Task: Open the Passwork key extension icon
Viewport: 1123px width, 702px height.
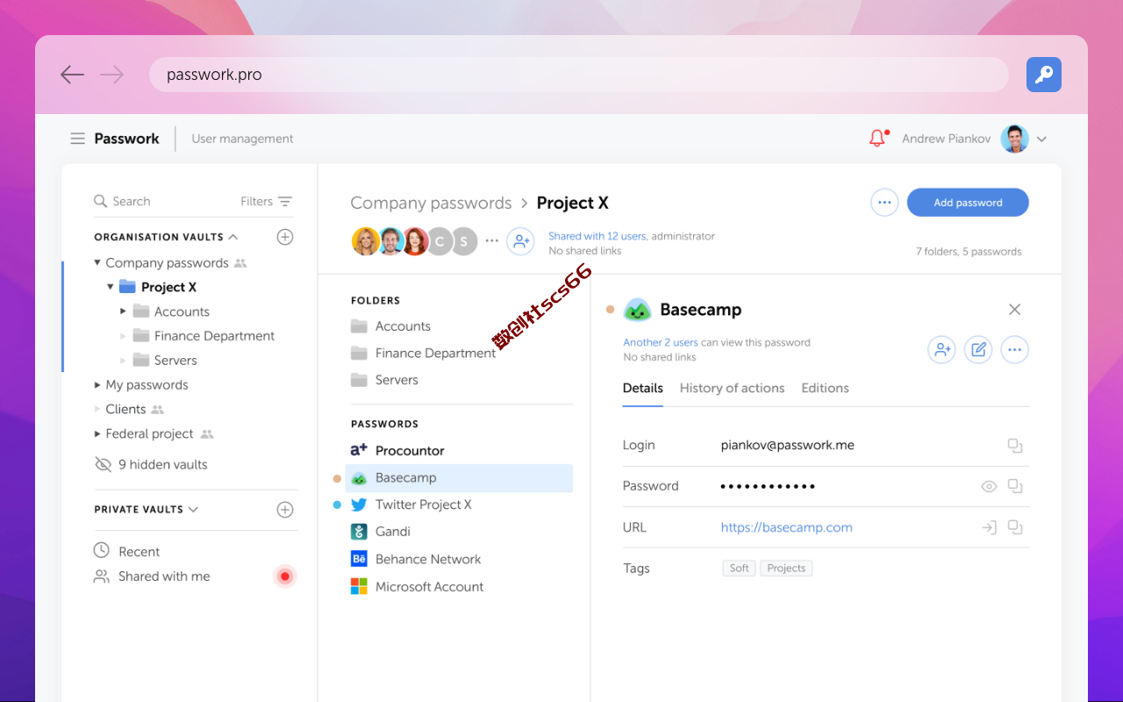Action: pos(1044,75)
